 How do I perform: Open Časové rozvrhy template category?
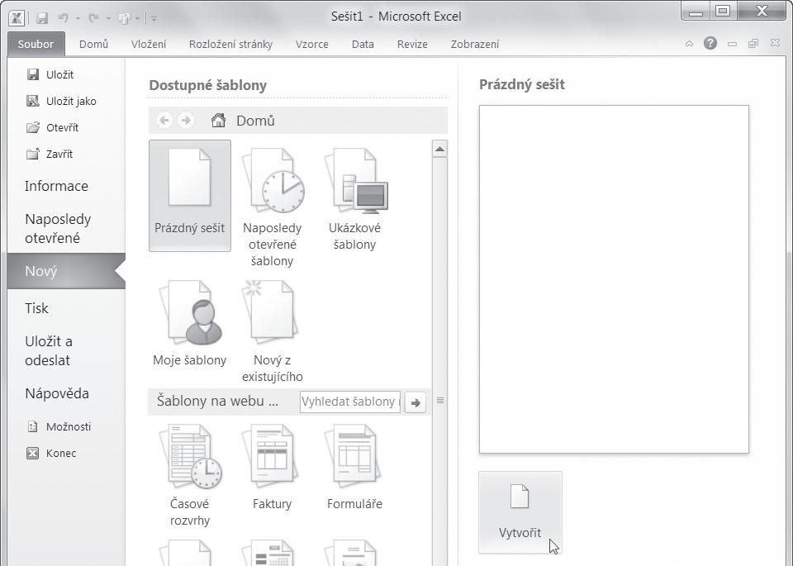click(x=190, y=476)
